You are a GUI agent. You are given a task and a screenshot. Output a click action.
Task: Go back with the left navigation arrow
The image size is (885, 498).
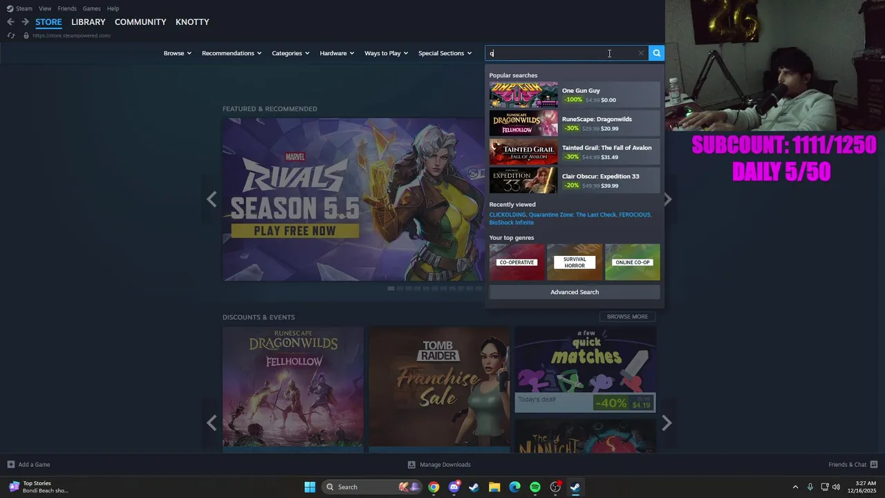point(10,22)
